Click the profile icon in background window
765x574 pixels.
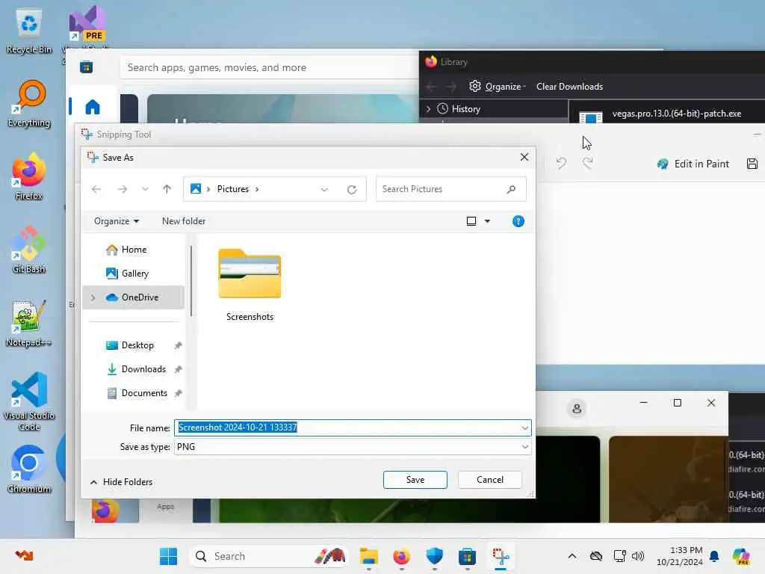point(577,409)
